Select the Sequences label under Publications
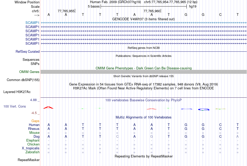 click(x=31, y=59)
